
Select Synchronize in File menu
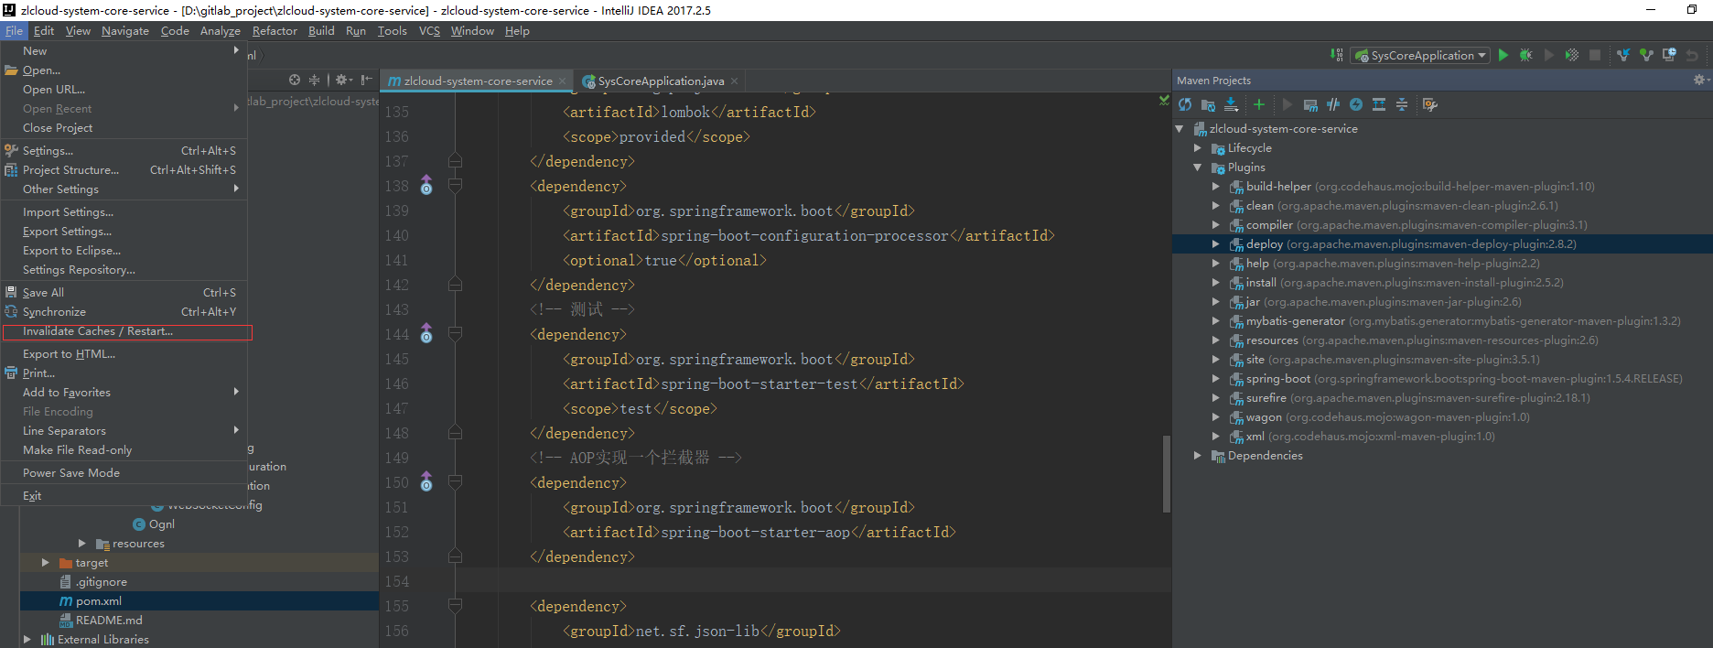tap(124, 312)
